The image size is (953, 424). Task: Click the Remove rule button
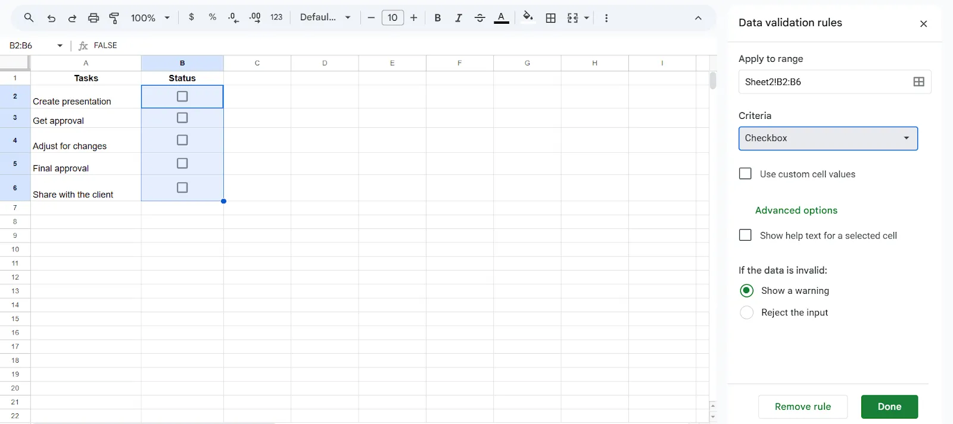802,407
